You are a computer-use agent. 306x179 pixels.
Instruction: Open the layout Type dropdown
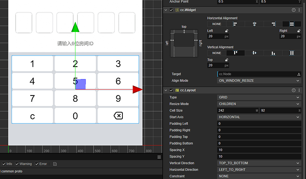point(259,97)
